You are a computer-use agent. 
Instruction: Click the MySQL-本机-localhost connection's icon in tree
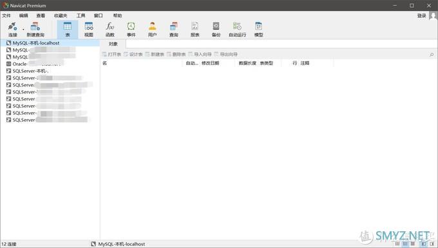8,43
